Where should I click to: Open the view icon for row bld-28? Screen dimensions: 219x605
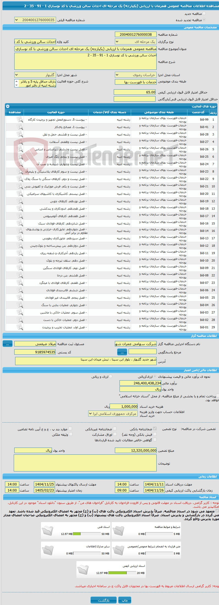point(20,134)
